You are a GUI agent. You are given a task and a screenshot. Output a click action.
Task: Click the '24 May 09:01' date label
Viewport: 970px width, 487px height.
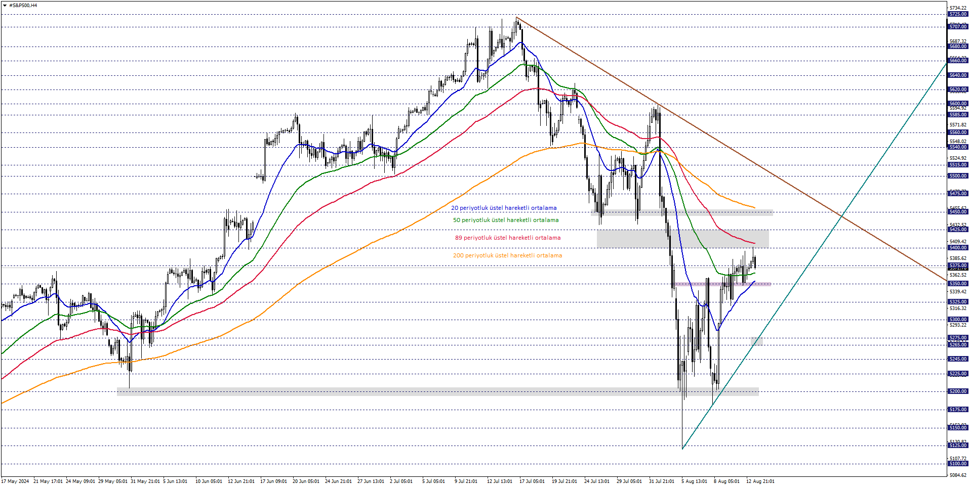pos(80,481)
